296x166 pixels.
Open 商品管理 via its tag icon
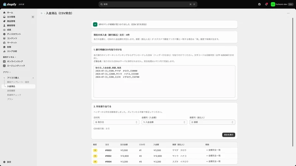4,21
